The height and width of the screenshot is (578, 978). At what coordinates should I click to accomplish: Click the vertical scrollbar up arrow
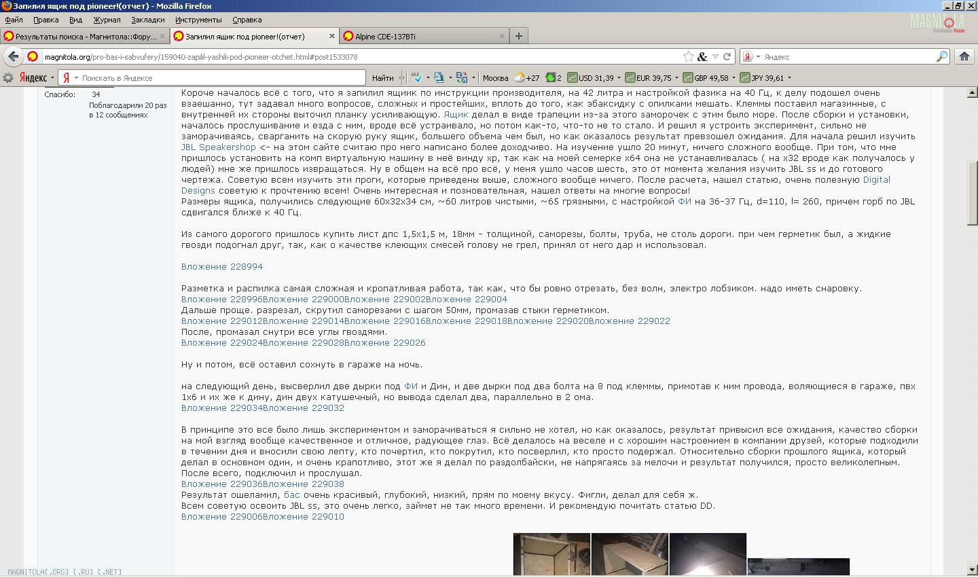[972, 92]
